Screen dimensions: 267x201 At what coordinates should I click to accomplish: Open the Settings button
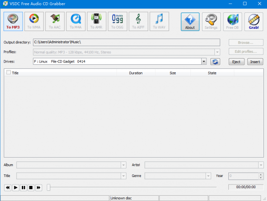[211, 22]
